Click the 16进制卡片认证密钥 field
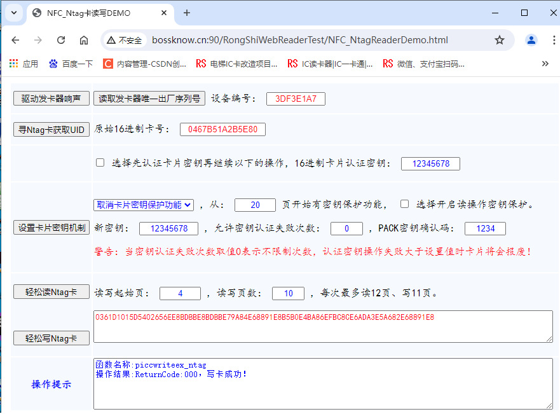This screenshot has width=560, height=414. [431, 163]
